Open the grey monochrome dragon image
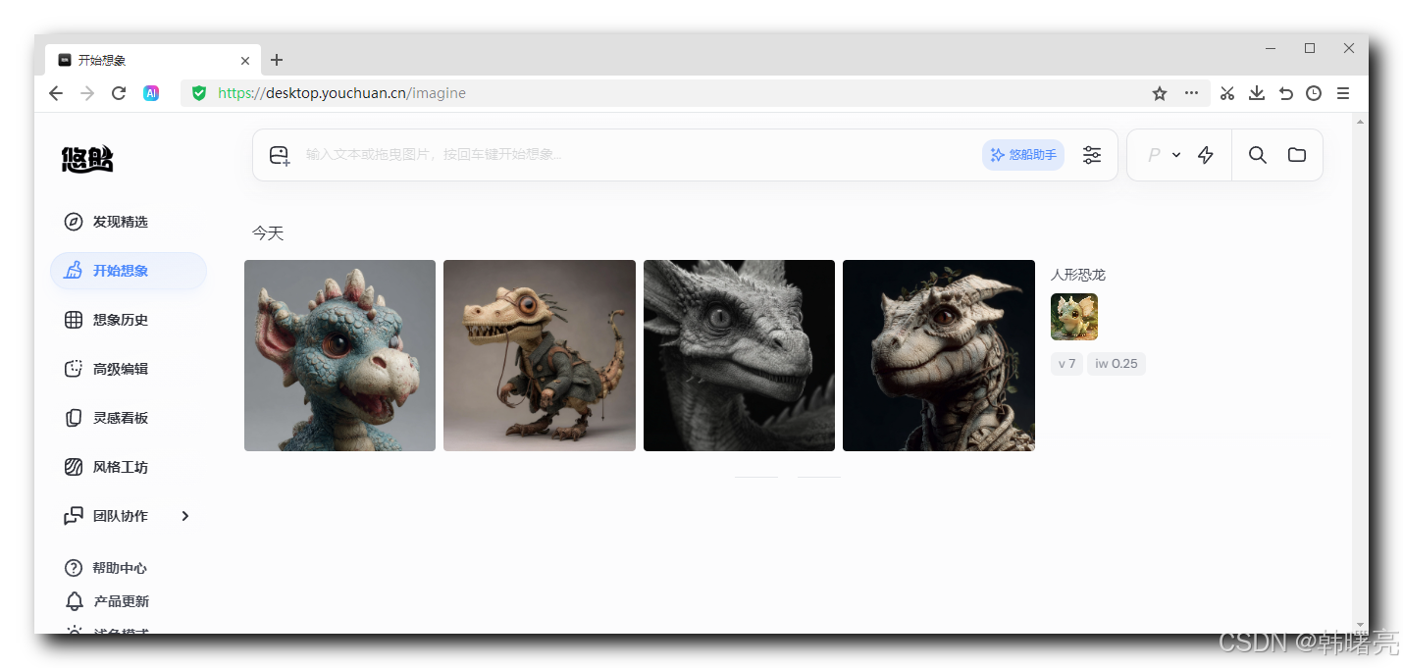 [x=739, y=355]
